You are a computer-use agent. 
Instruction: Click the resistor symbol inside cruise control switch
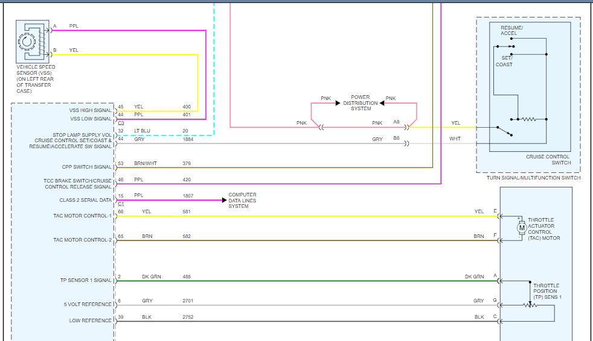pos(529,119)
